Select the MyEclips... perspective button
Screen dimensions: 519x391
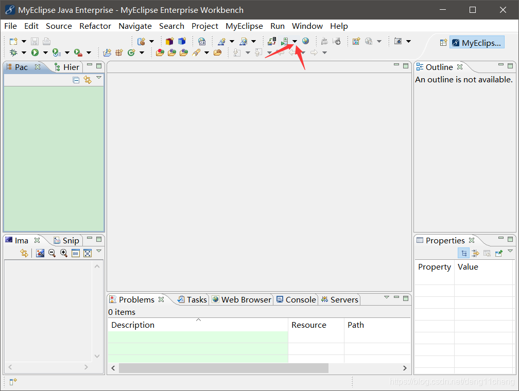coord(477,43)
